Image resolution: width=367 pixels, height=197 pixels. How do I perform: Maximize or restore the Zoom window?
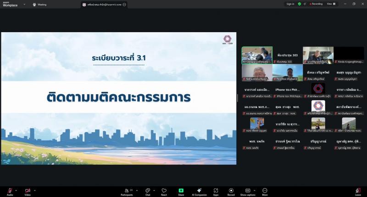[x=354, y=4]
